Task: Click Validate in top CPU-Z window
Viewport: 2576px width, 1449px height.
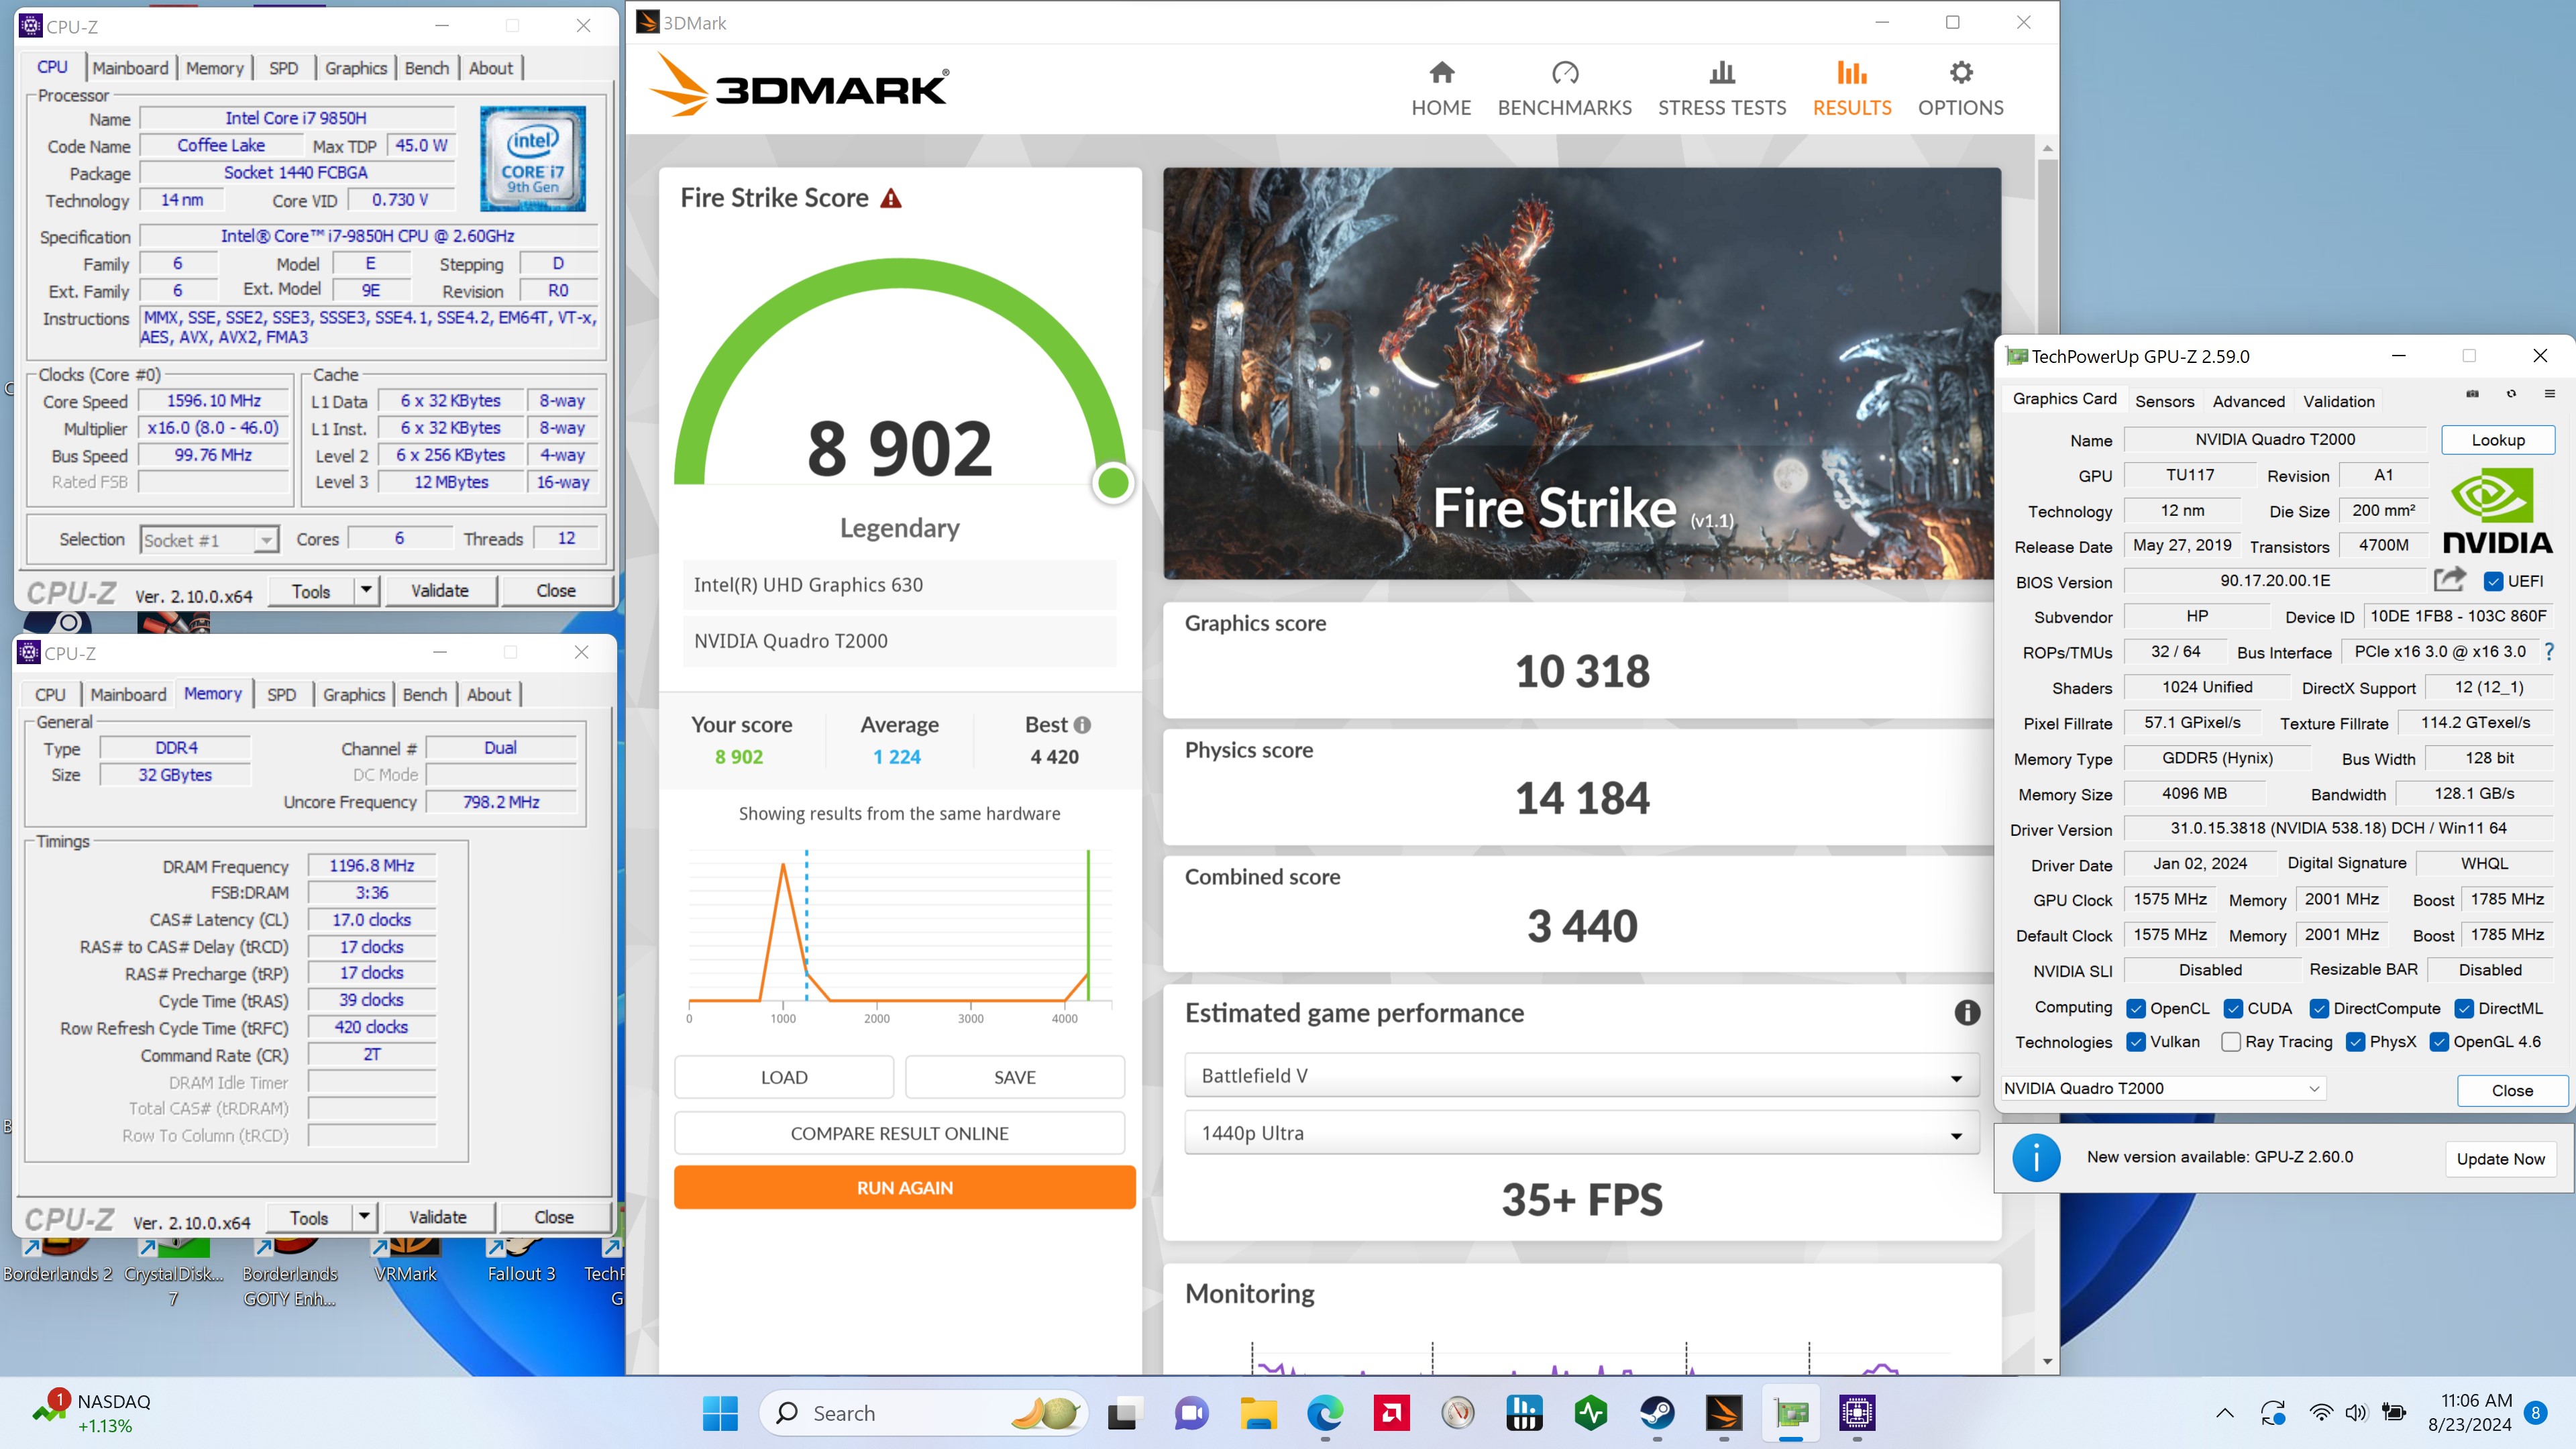Action: pyautogui.click(x=440, y=590)
